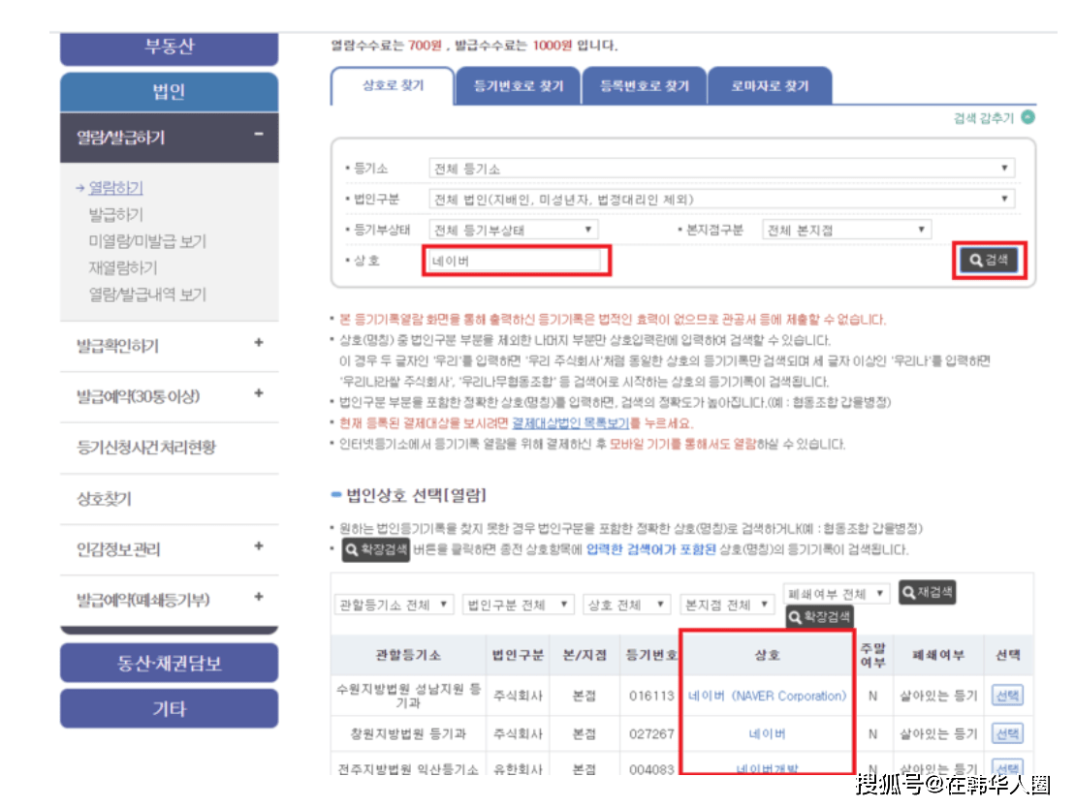This screenshot has width=1075, height=808.
Task: Click the 창원지방법원 등기과 cell
Action: pyautogui.click(x=408, y=734)
